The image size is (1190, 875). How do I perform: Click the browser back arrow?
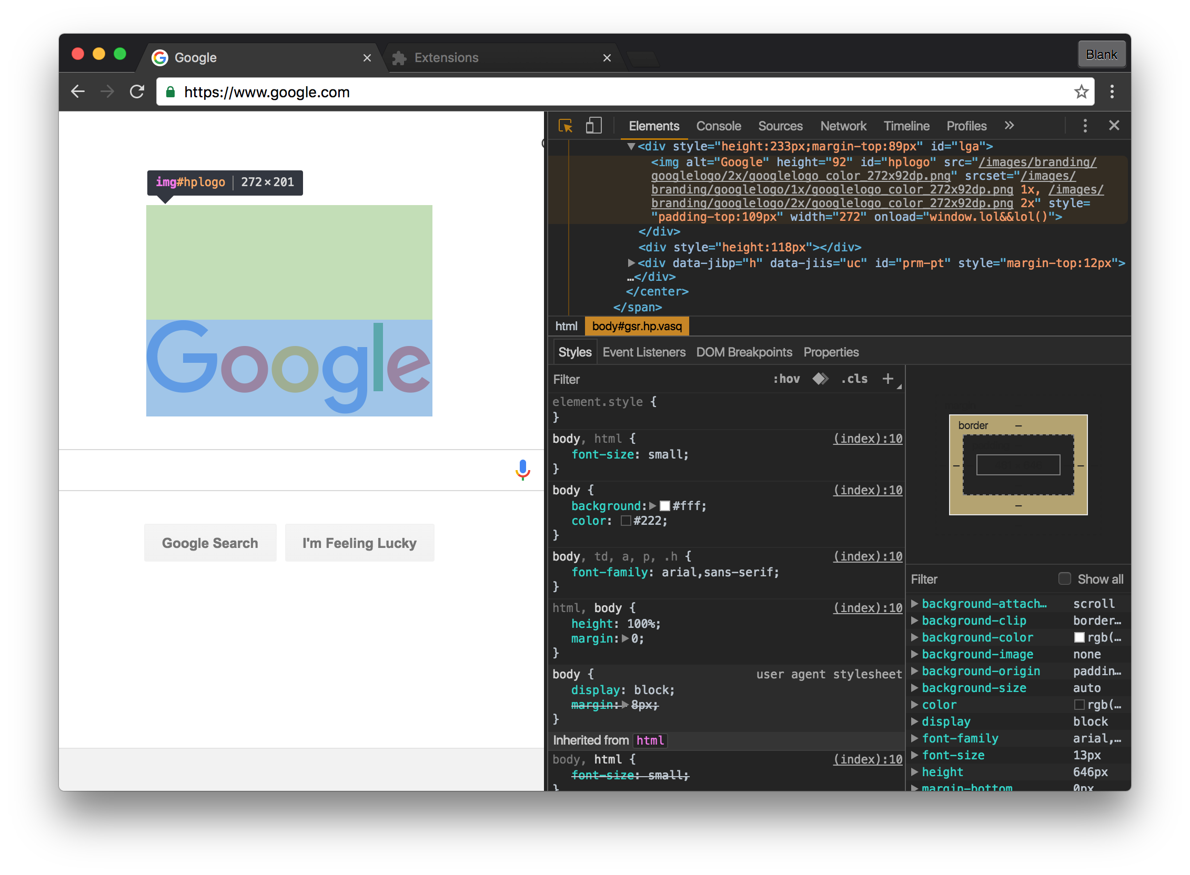point(78,91)
